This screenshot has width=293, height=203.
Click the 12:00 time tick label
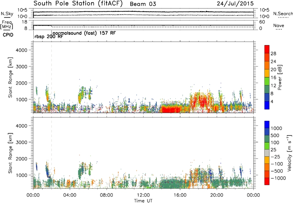pyautogui.click(x=143, y=195)
